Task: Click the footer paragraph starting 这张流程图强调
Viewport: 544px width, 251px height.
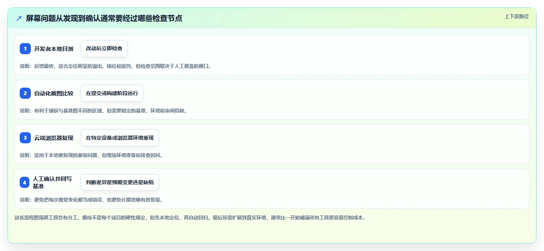Action: (x=190, y=218)
